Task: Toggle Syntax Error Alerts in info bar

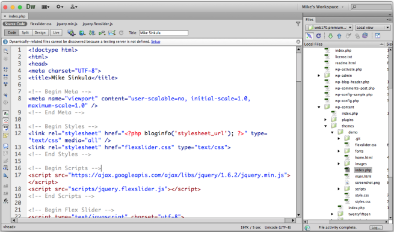Action: click(5, 135)
